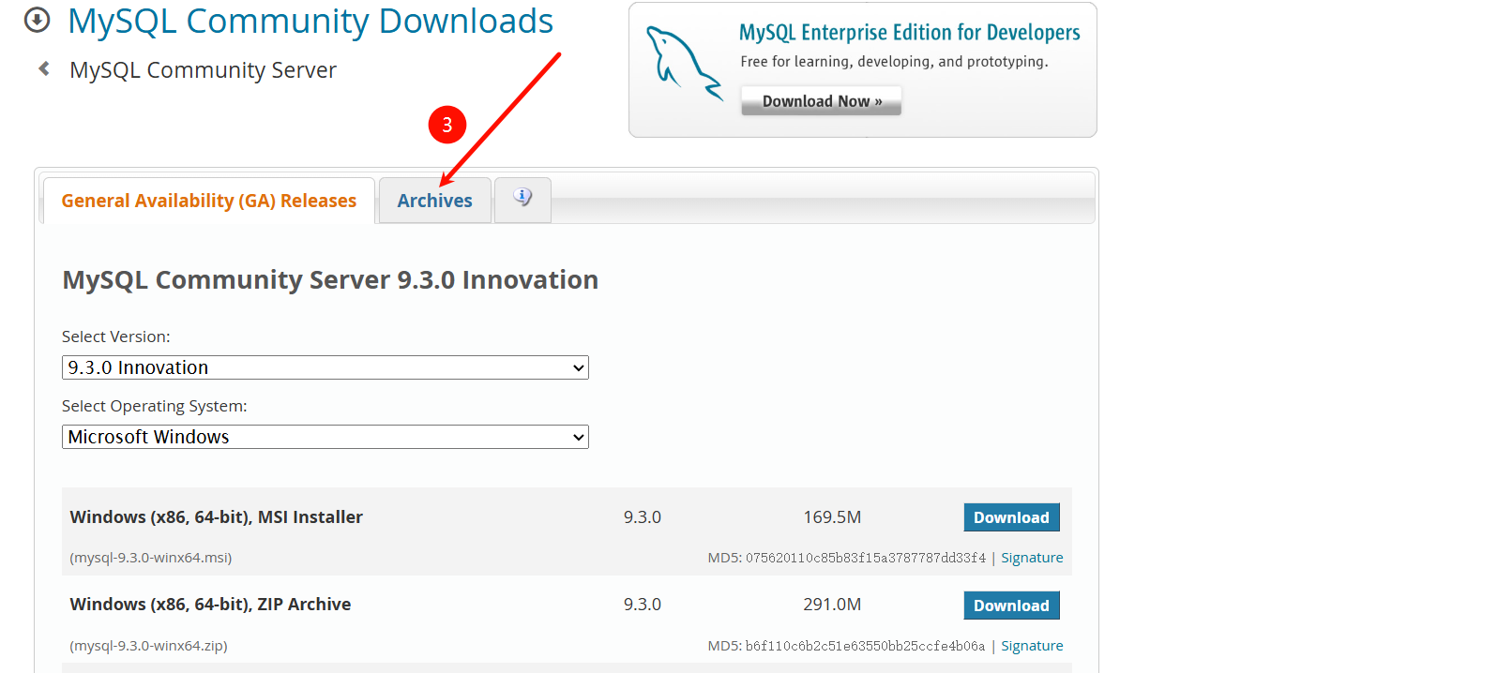Click the MSI Installer MD5 checksum value
The width and height of the screenshot is (1498, 673).
[x=865, y=558]
